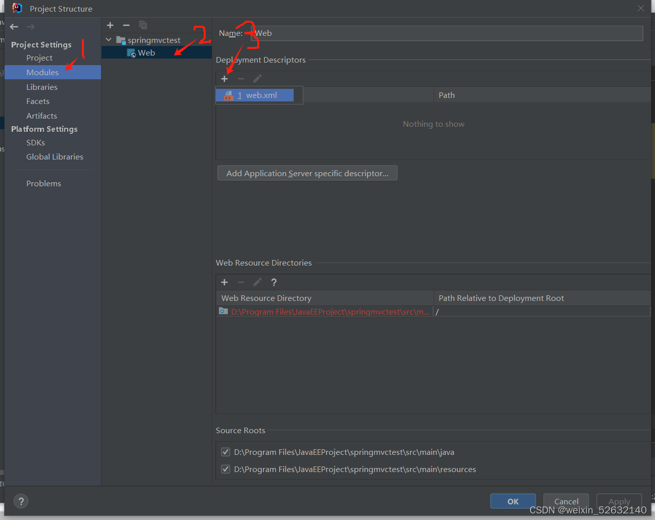655x520 pixels.
Task: Click the Web Resource Directory column header
Action: click(324, 298)
